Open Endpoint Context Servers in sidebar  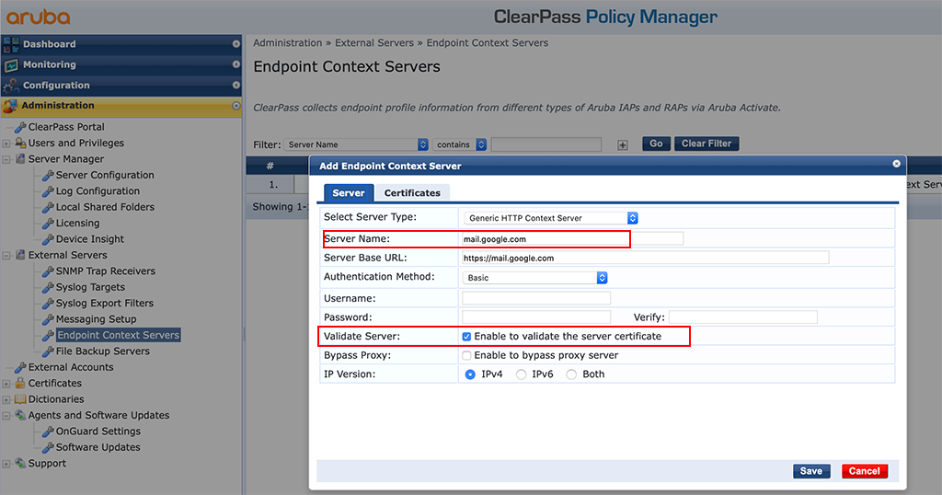point(118,335)
